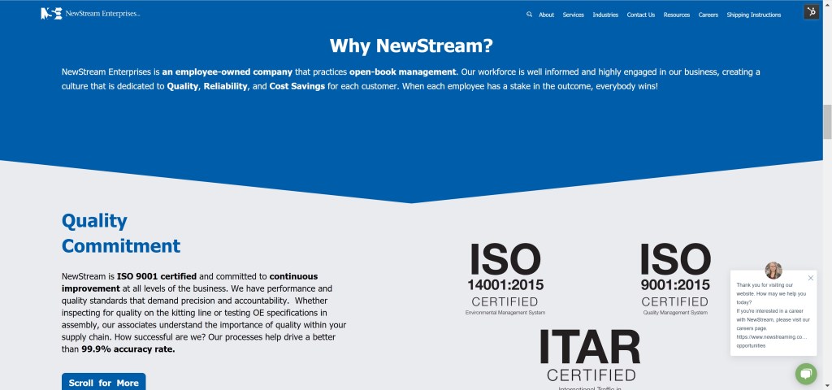This screenshot has width=832, height=390.
Task: Click the ISO 9001:2015 Certified badge
Action: [x=675, y=278]
